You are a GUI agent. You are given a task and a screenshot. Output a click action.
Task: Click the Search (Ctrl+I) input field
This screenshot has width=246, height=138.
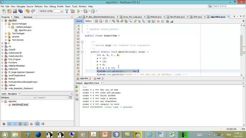[228, 6]
